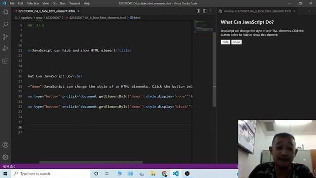The image size is (316, 178).
Task: Open the Go menu
Action: coord(54,3)
